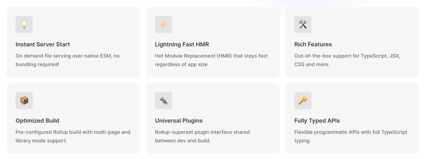
Task: Select the Instant Server Start heading
Action: [x=43, y=45]
